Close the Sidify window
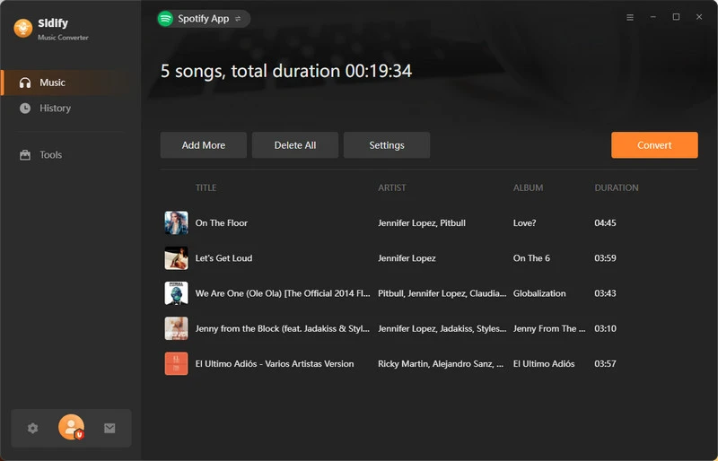This screenshot has height=461, width=718. tap(699, 17)
